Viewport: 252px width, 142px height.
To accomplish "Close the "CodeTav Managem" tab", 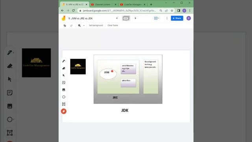I will click(x=145, y=4).
